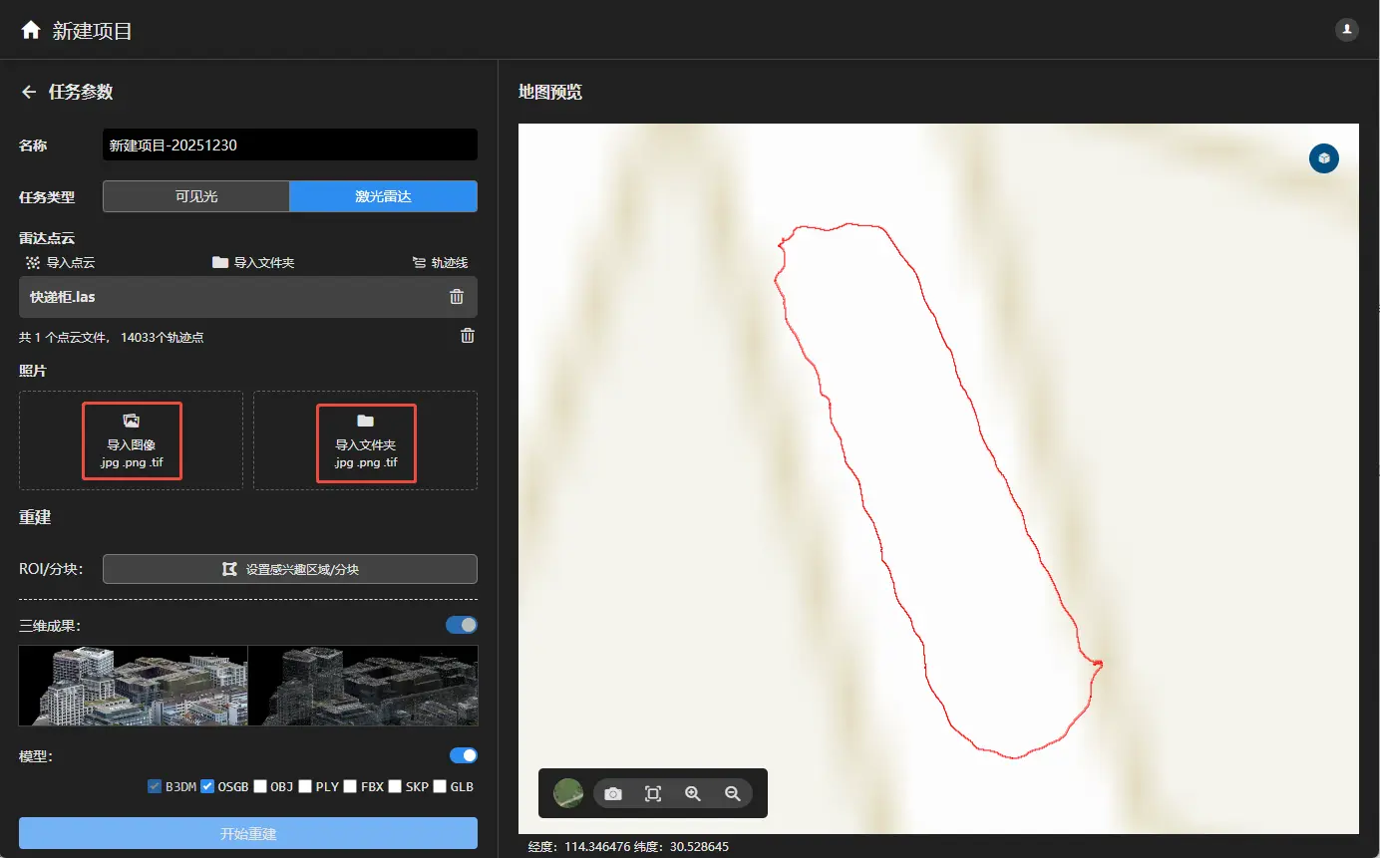The height and width of the screenshot is (858, 1380).
Task: Delete the 快递柜.las point cloud file
Action: click(457, 296)
